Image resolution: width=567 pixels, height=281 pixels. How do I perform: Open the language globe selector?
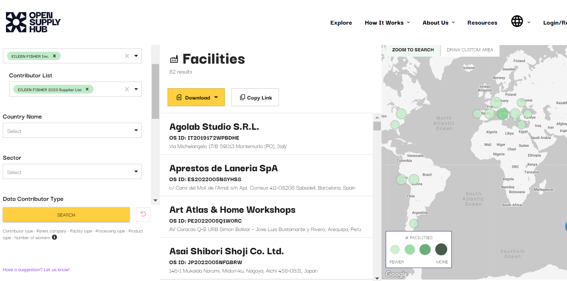[517, 21]
